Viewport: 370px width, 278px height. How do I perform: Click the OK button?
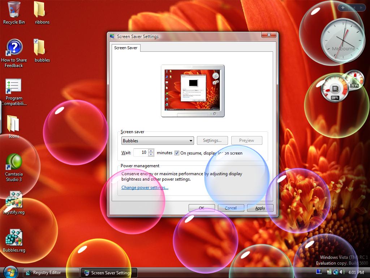(x=202, y=208)
